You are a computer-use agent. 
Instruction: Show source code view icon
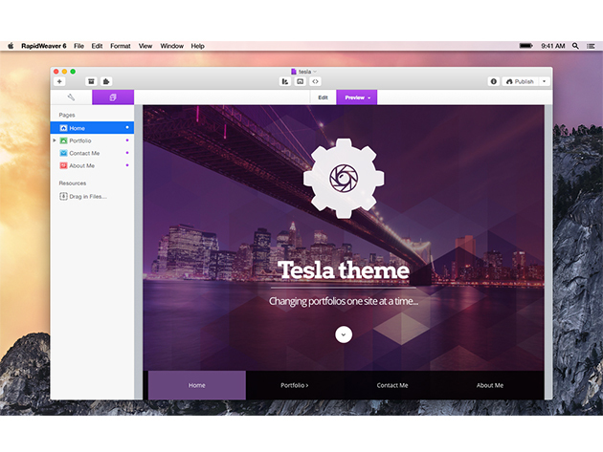tap(315, 81)
